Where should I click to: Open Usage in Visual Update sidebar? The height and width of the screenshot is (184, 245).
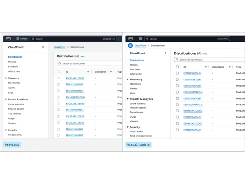(x=133, y=117)
